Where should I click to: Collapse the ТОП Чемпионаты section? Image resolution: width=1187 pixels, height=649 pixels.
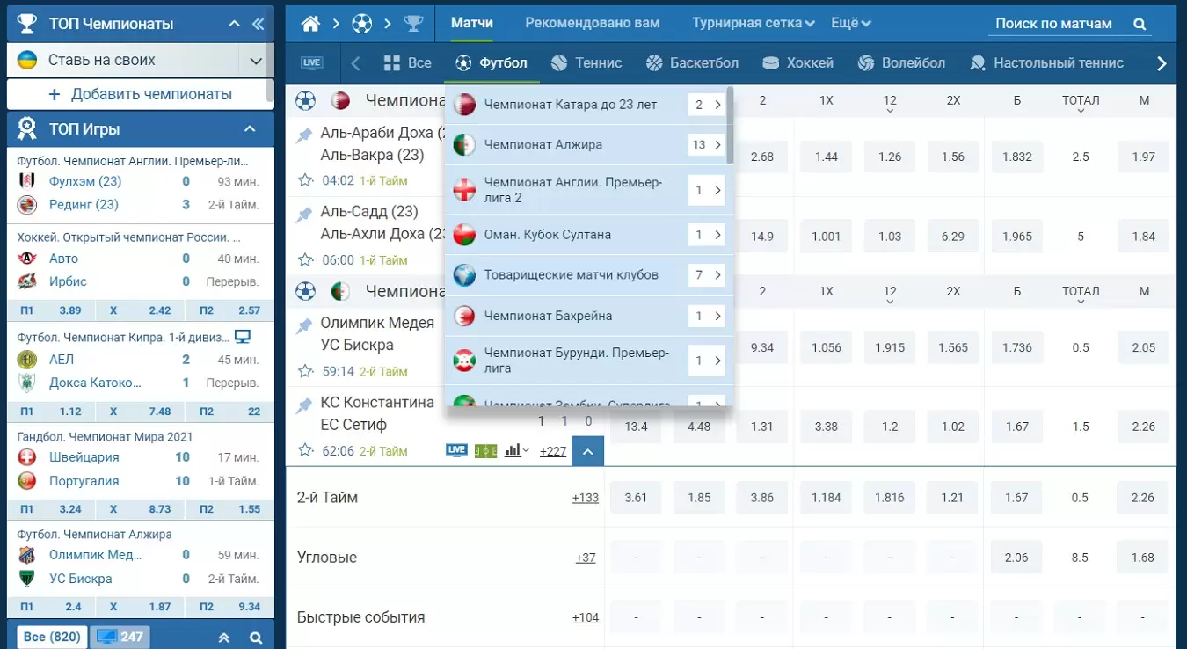pyautogui.click(x=234, y=24)
